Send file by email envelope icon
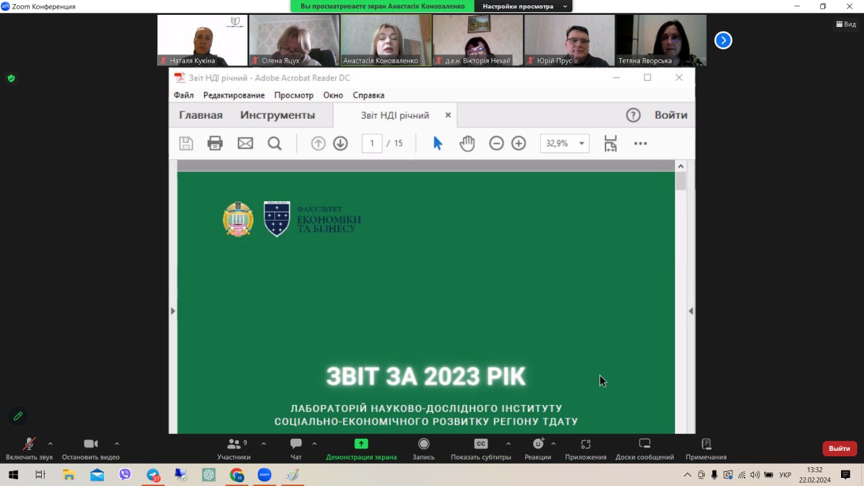Image resolution: width=864 pixels, height=486 pixels. [245, 143]
